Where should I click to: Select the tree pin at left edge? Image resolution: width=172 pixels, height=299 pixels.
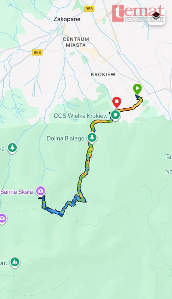pos(12,148)
